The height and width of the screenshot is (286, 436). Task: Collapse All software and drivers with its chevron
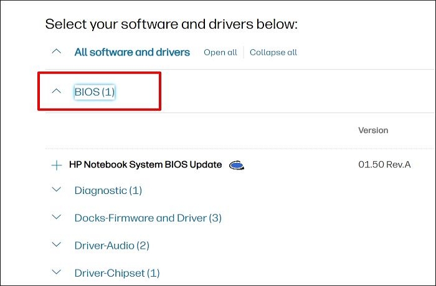57,52
